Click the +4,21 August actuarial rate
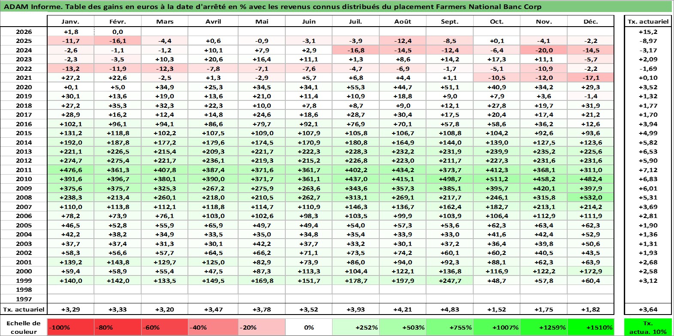This screenshot has width=674, height=336. [x=402, y=309]
